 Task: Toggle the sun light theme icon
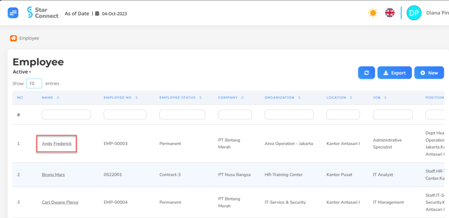[x=373, y=13]
